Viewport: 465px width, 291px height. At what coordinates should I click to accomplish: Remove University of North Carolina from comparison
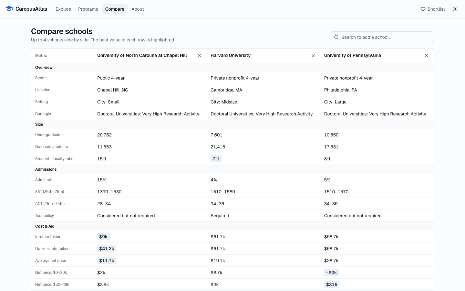pyautogui.click(x=200, y=56)
